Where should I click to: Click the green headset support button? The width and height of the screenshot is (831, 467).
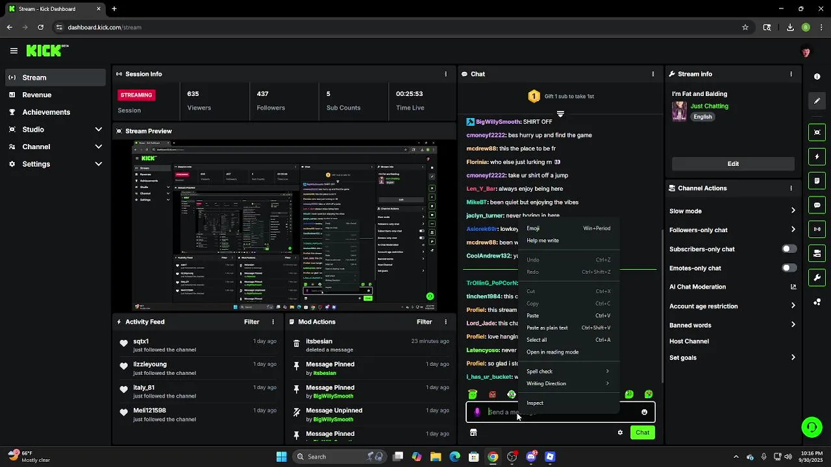[x=812, y=427]
